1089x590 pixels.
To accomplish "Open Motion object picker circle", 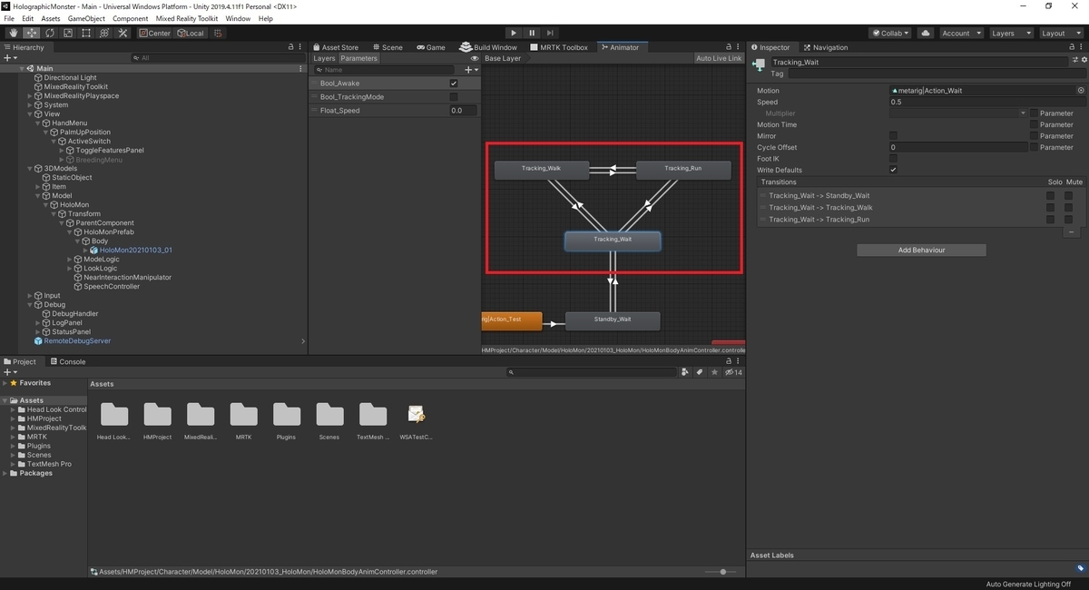I will click(x=1081, y=91).
